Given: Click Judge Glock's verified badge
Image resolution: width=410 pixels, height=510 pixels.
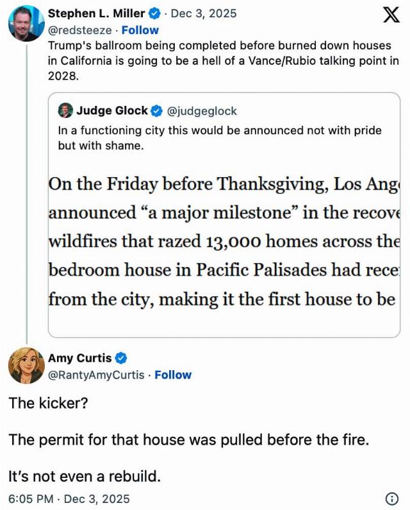Looking at the screenshot, I should 157,111.
